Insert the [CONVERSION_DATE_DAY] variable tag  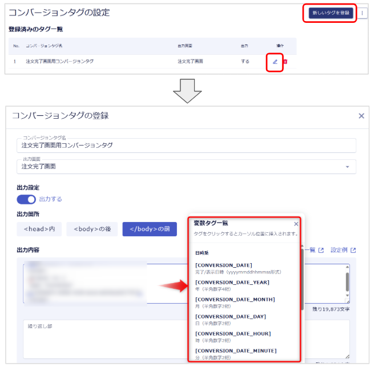tap(231, 317)
